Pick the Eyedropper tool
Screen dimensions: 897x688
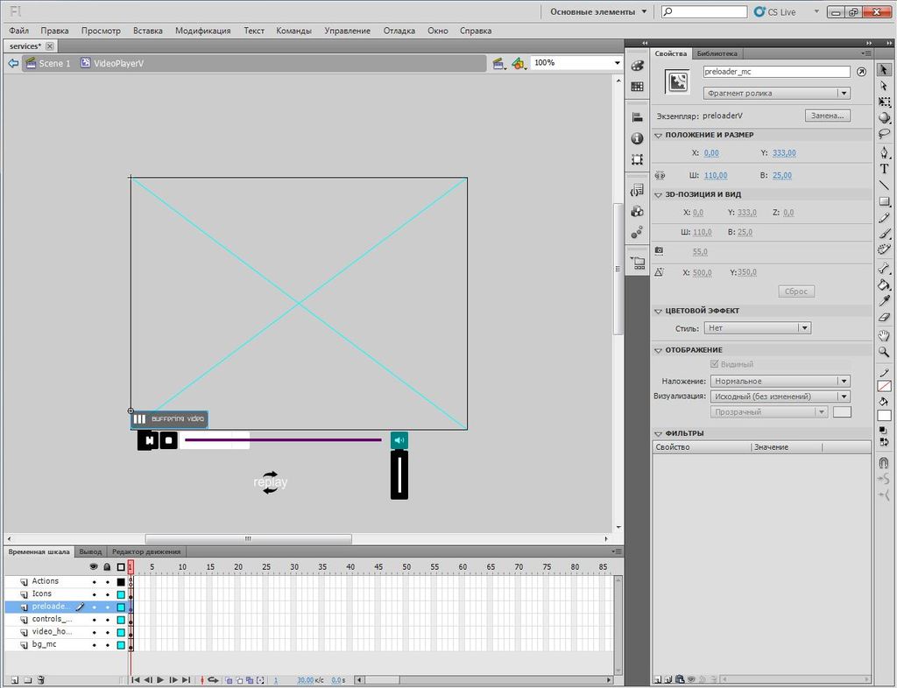[x=884, y=300]
